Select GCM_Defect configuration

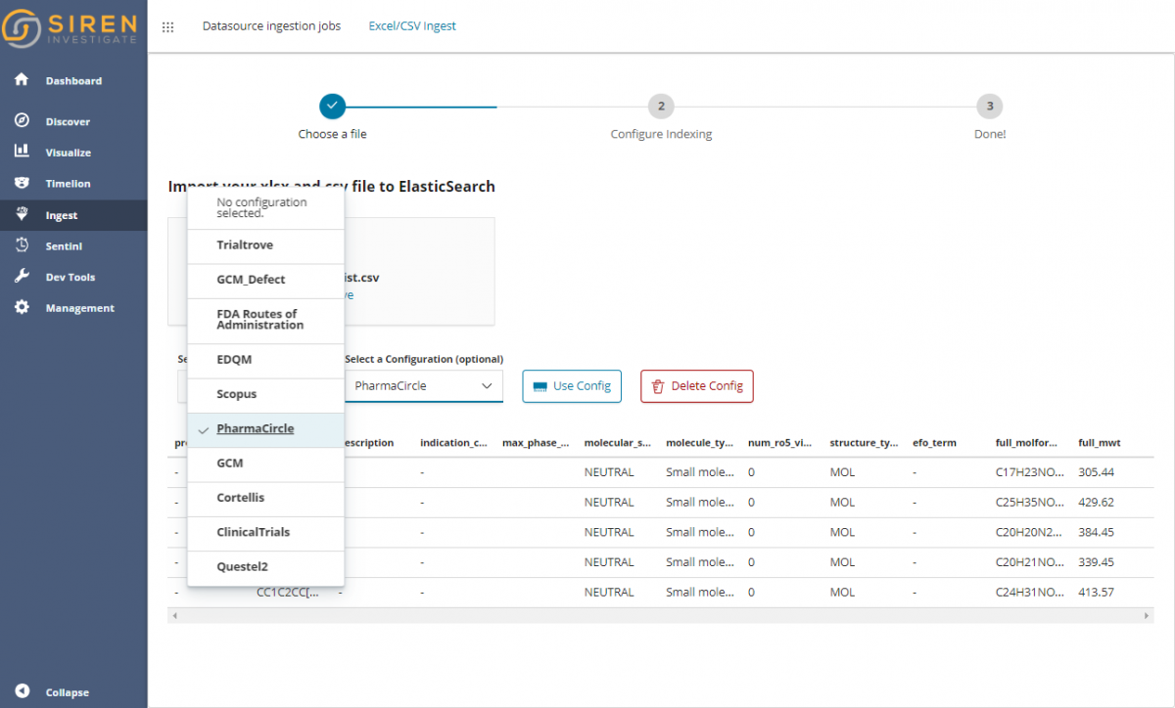[x=265, y=280]
